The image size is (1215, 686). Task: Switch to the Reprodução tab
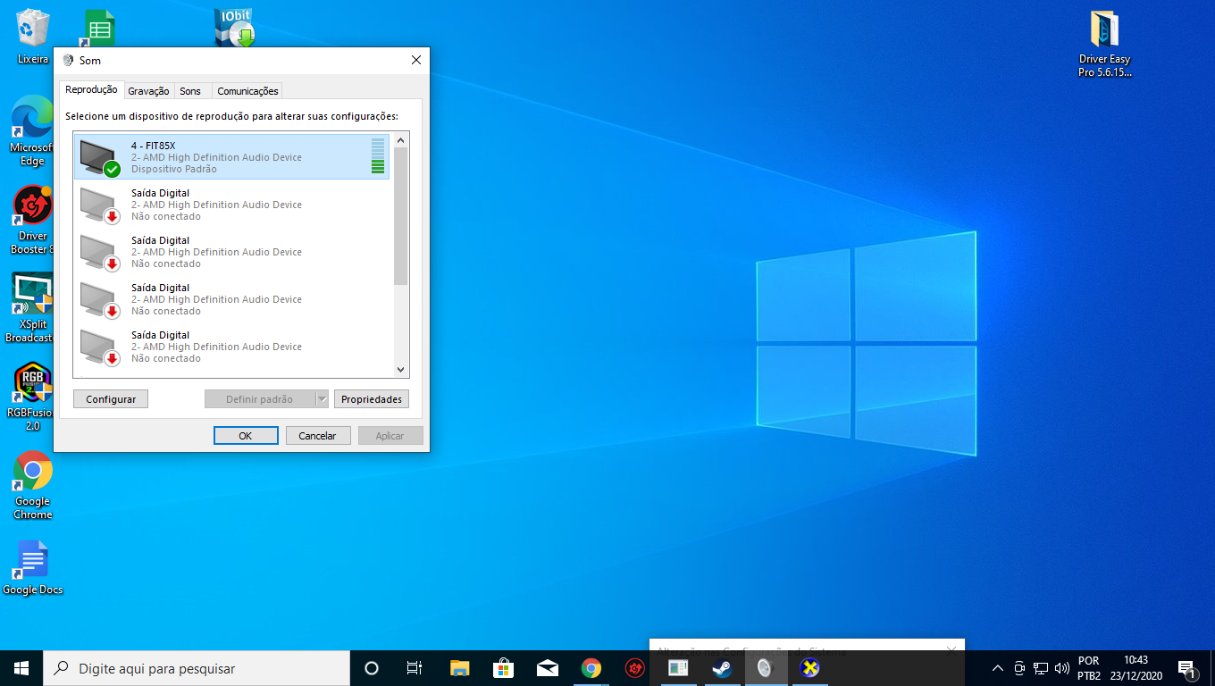pyautogui.click(x=91, y=90)
